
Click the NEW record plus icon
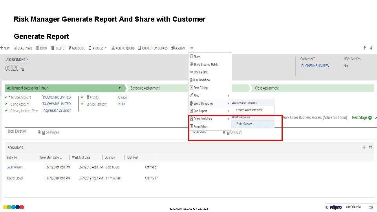coord(2,48)
